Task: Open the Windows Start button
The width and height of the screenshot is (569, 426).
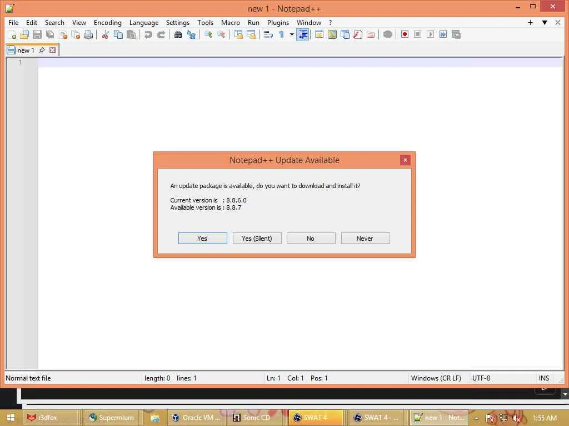Action: (x=11, y=418)
